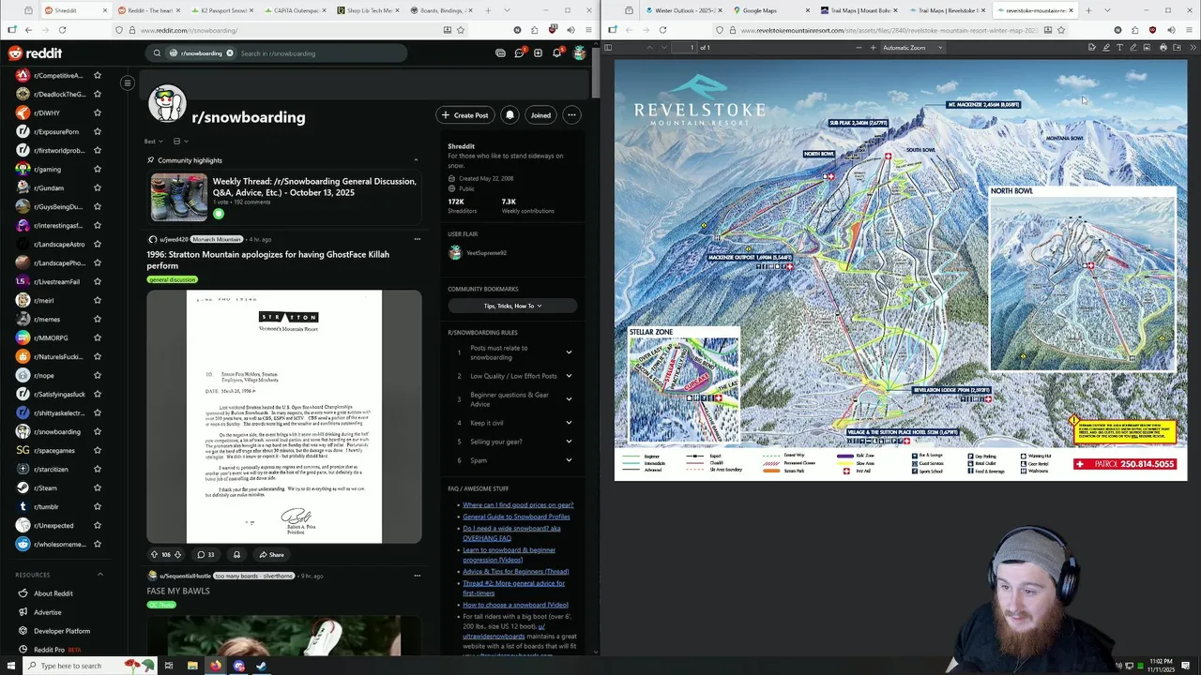This screenshot has height=675, width=1201.
Task: Give award on the Stratton Mountain post
Action: click(236, 554)
